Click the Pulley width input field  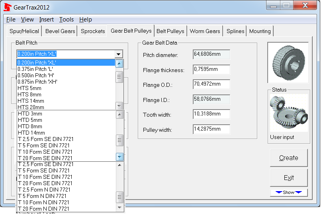(211, 129)
